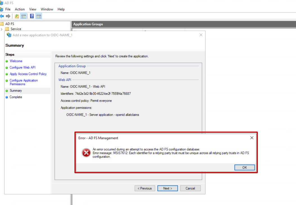The width and height of the screenshot is (296, 205).
Task: Go to Configure Application Permissions step
Action: pos(24,82)
